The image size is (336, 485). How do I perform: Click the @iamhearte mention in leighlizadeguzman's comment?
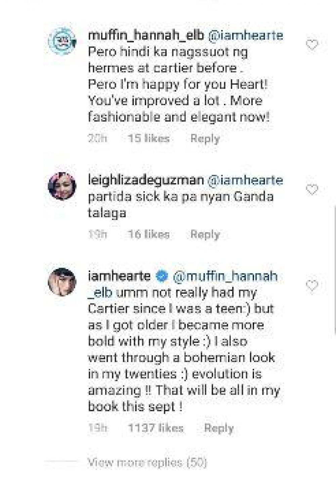point(246,180)
